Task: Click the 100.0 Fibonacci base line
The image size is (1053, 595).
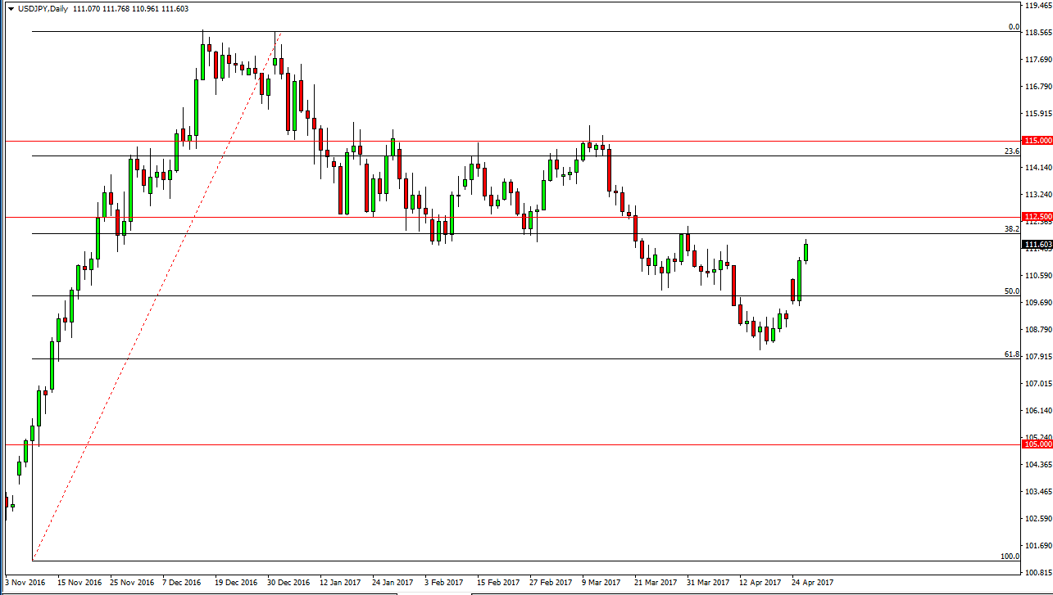Action: tap(492, 562)
